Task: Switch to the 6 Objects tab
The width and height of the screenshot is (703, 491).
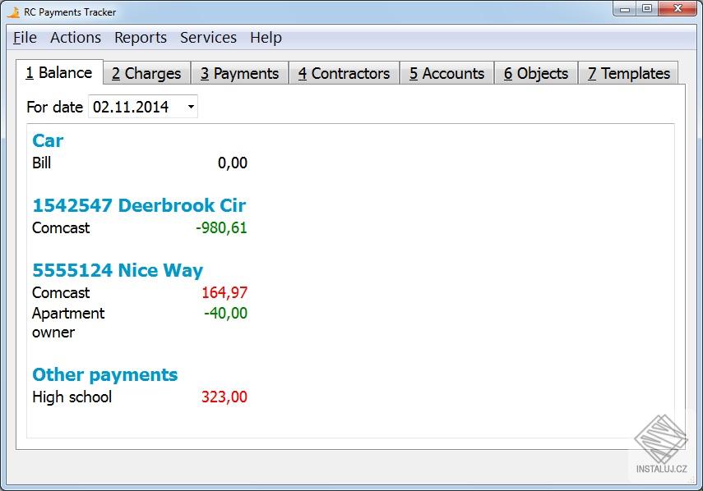Action: pos(536,73)
